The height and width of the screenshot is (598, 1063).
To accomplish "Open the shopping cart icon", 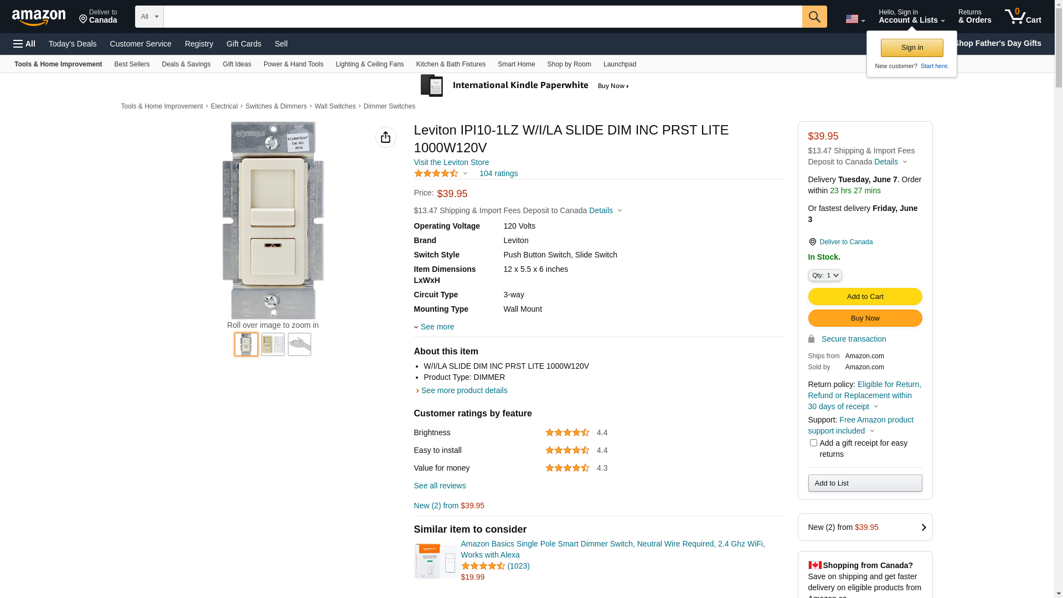I will pyautogui.click(x=1023, y=17).
